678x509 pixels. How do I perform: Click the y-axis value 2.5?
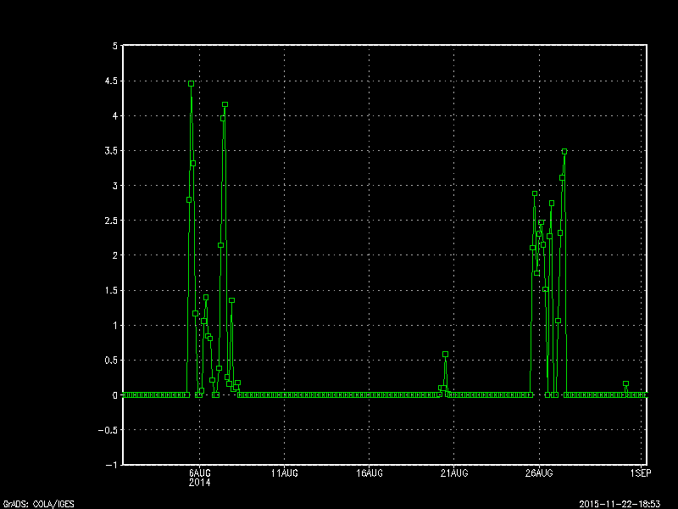[111, 221]
